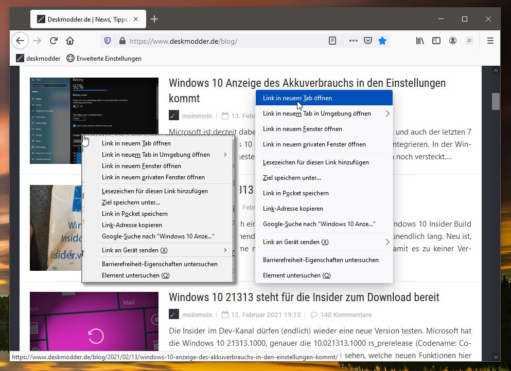Choose 'Link in neuem privaten Fenster öffnen' in left menu

pos(158,177)
